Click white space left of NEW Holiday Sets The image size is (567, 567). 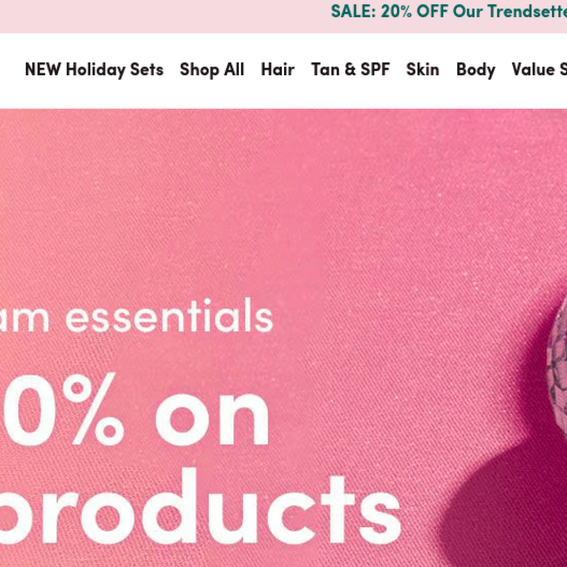point(12,69)
